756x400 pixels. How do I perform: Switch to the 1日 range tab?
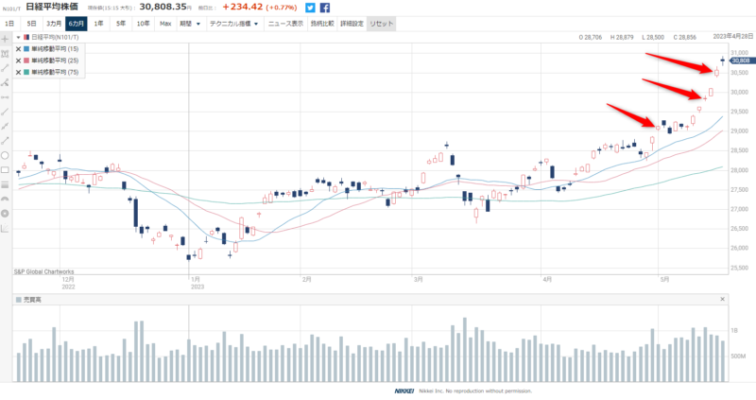point(9,24)
